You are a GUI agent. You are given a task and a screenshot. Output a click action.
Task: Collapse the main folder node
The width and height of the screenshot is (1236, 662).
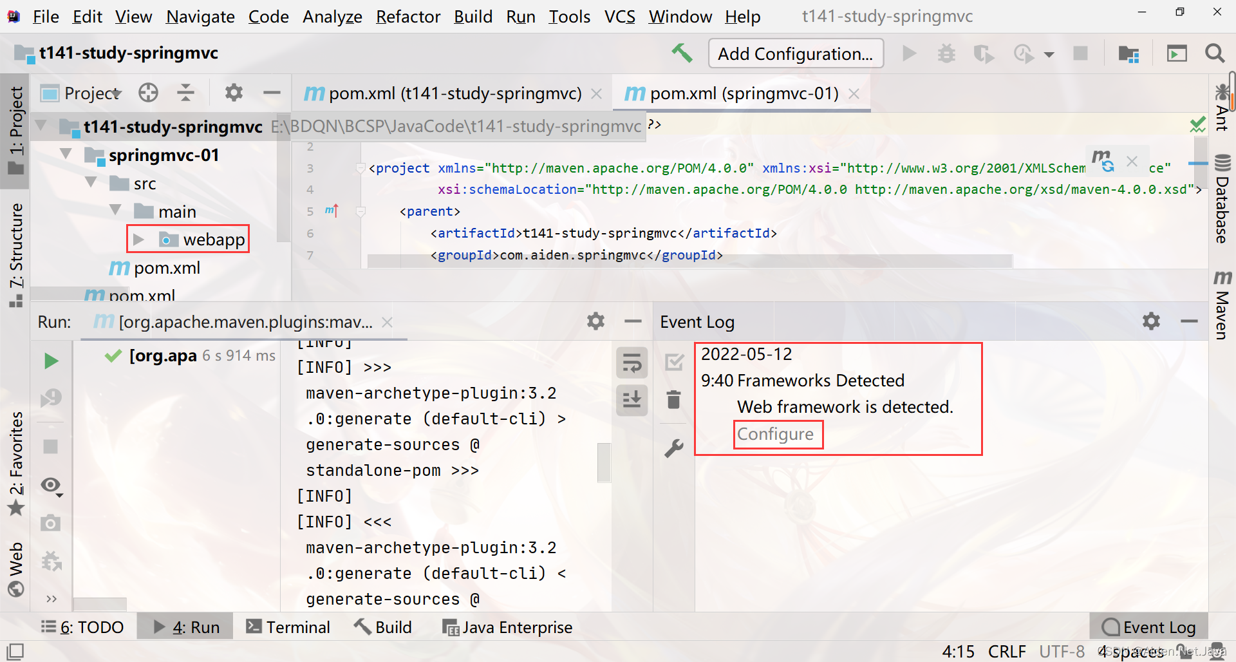(x=115, y=210)
